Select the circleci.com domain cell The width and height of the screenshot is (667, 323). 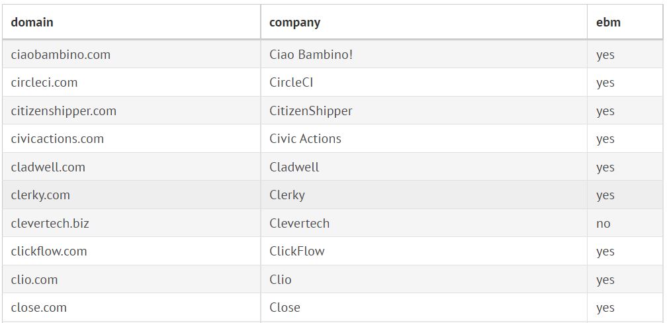[x=44, y=83]
